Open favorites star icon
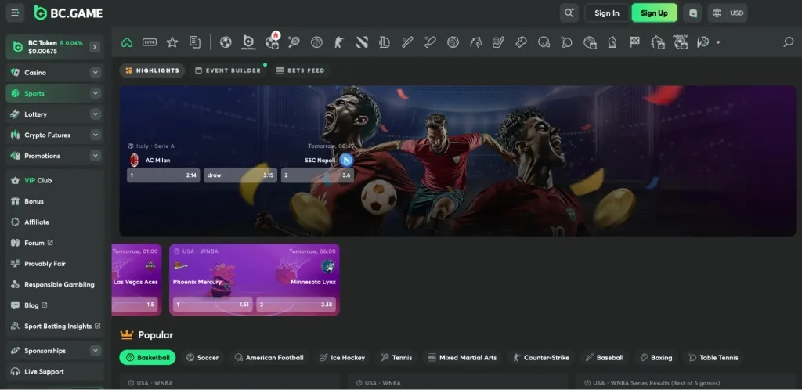Screen dimensions: 802x390 pyautogui.click(x=172, y=42)
